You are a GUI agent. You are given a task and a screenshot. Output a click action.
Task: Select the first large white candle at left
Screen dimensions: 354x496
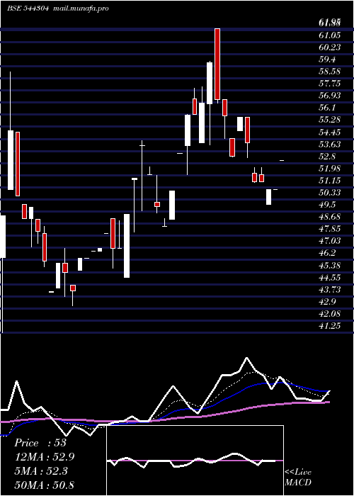11,160
